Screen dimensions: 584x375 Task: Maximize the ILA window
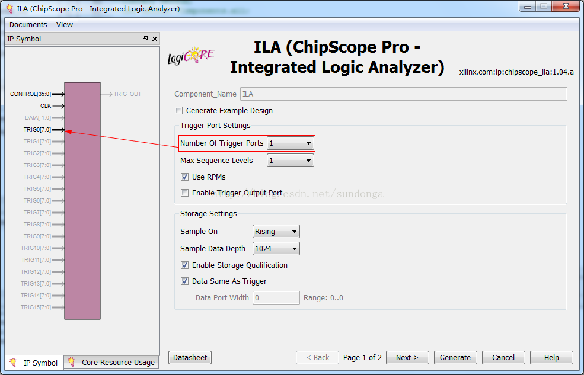pos(544,7)
